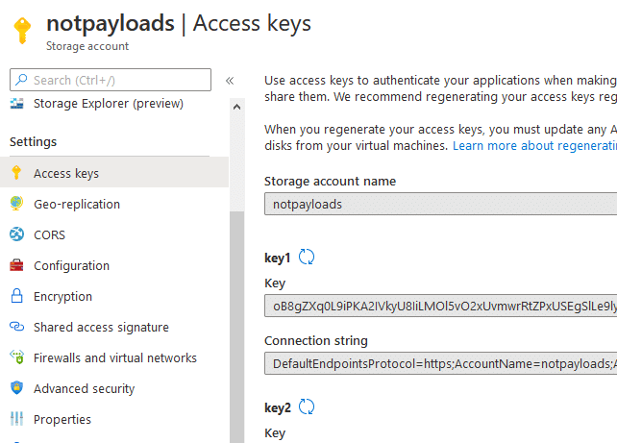Open Storage Explorer (preview)

point(109,104)
